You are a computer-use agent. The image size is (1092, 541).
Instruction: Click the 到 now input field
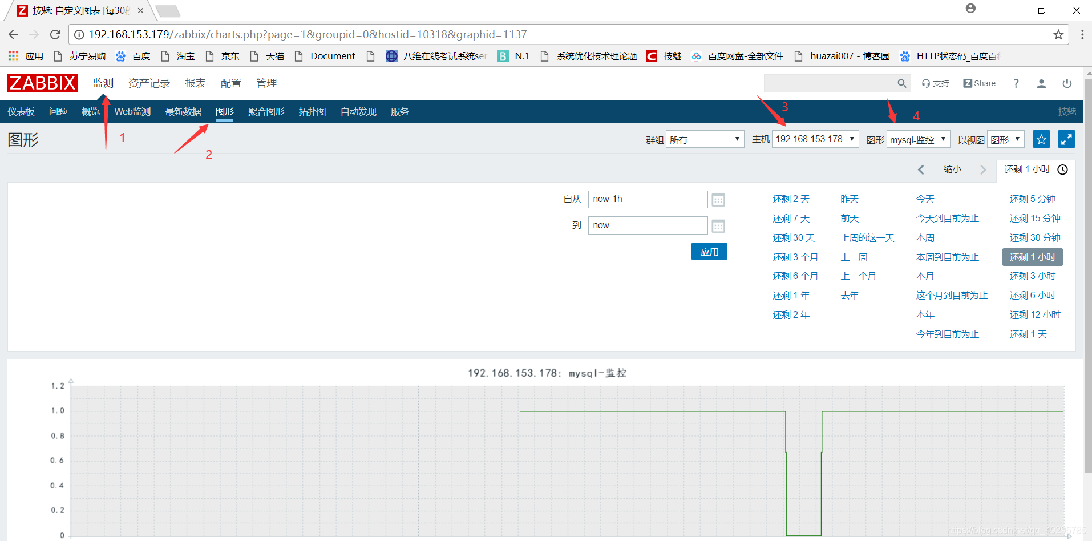(648, 225)
